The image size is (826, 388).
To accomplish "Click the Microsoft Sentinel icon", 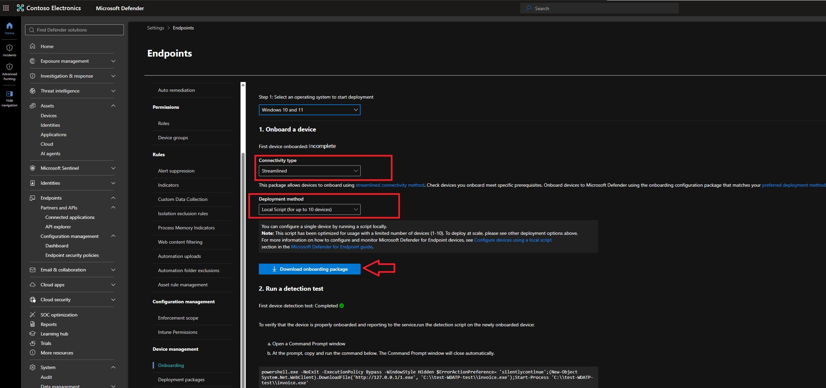I will click(33, 168).
